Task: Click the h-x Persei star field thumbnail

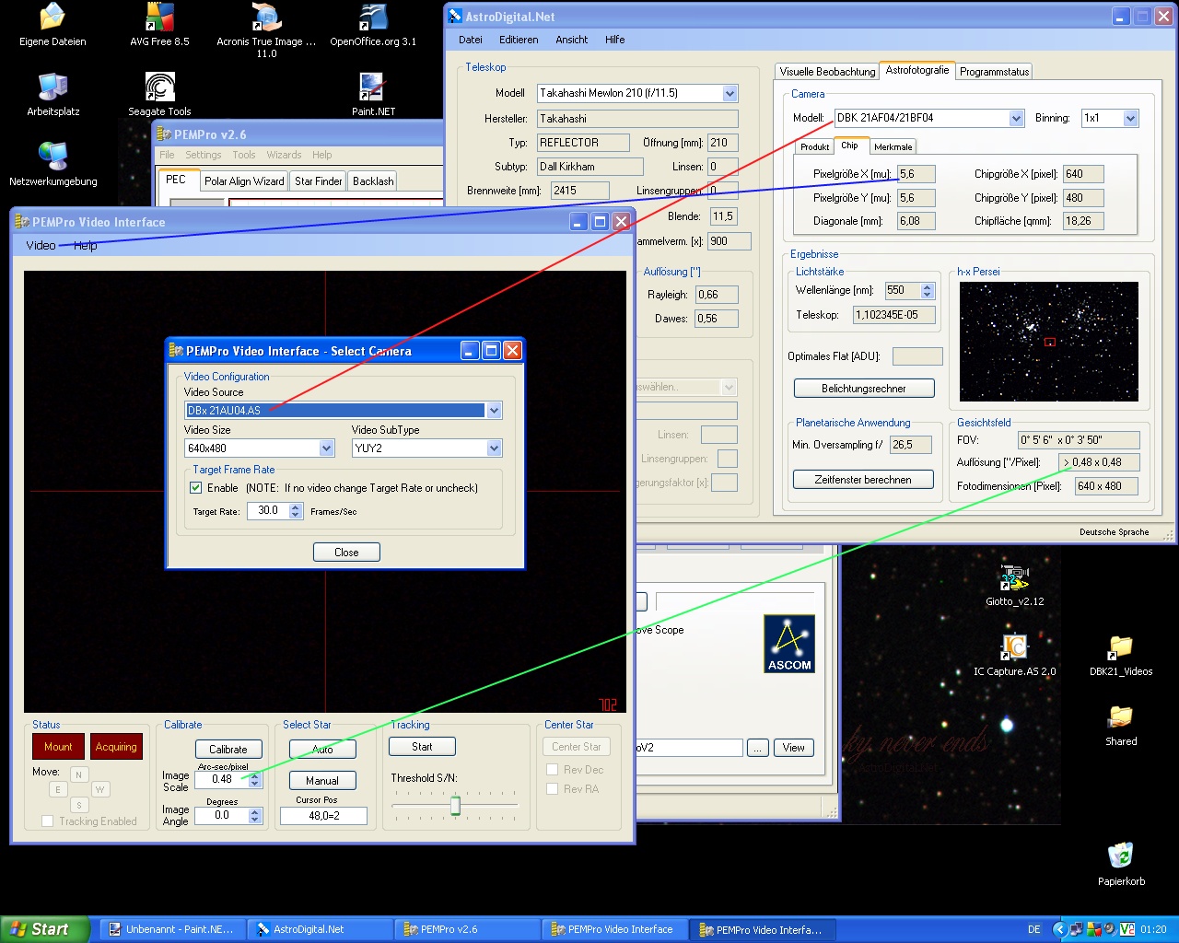Action: pyautogui.click(x=1049, y=341)
